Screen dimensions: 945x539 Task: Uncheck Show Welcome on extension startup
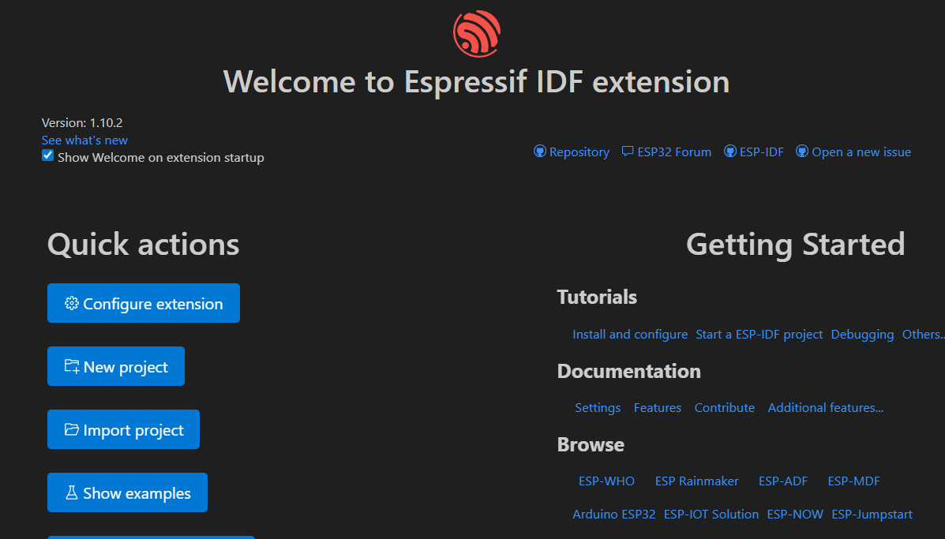[47, 155]
